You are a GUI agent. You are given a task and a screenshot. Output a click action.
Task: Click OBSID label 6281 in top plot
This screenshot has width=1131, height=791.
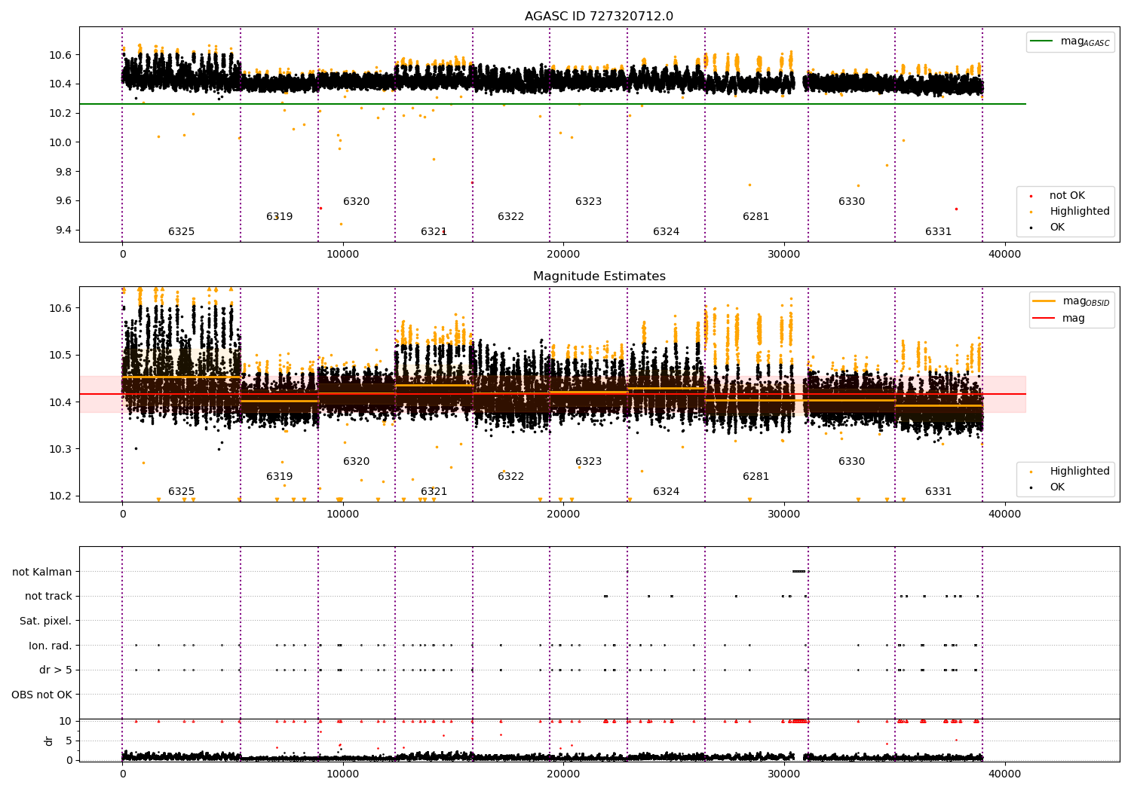(756, 217)
